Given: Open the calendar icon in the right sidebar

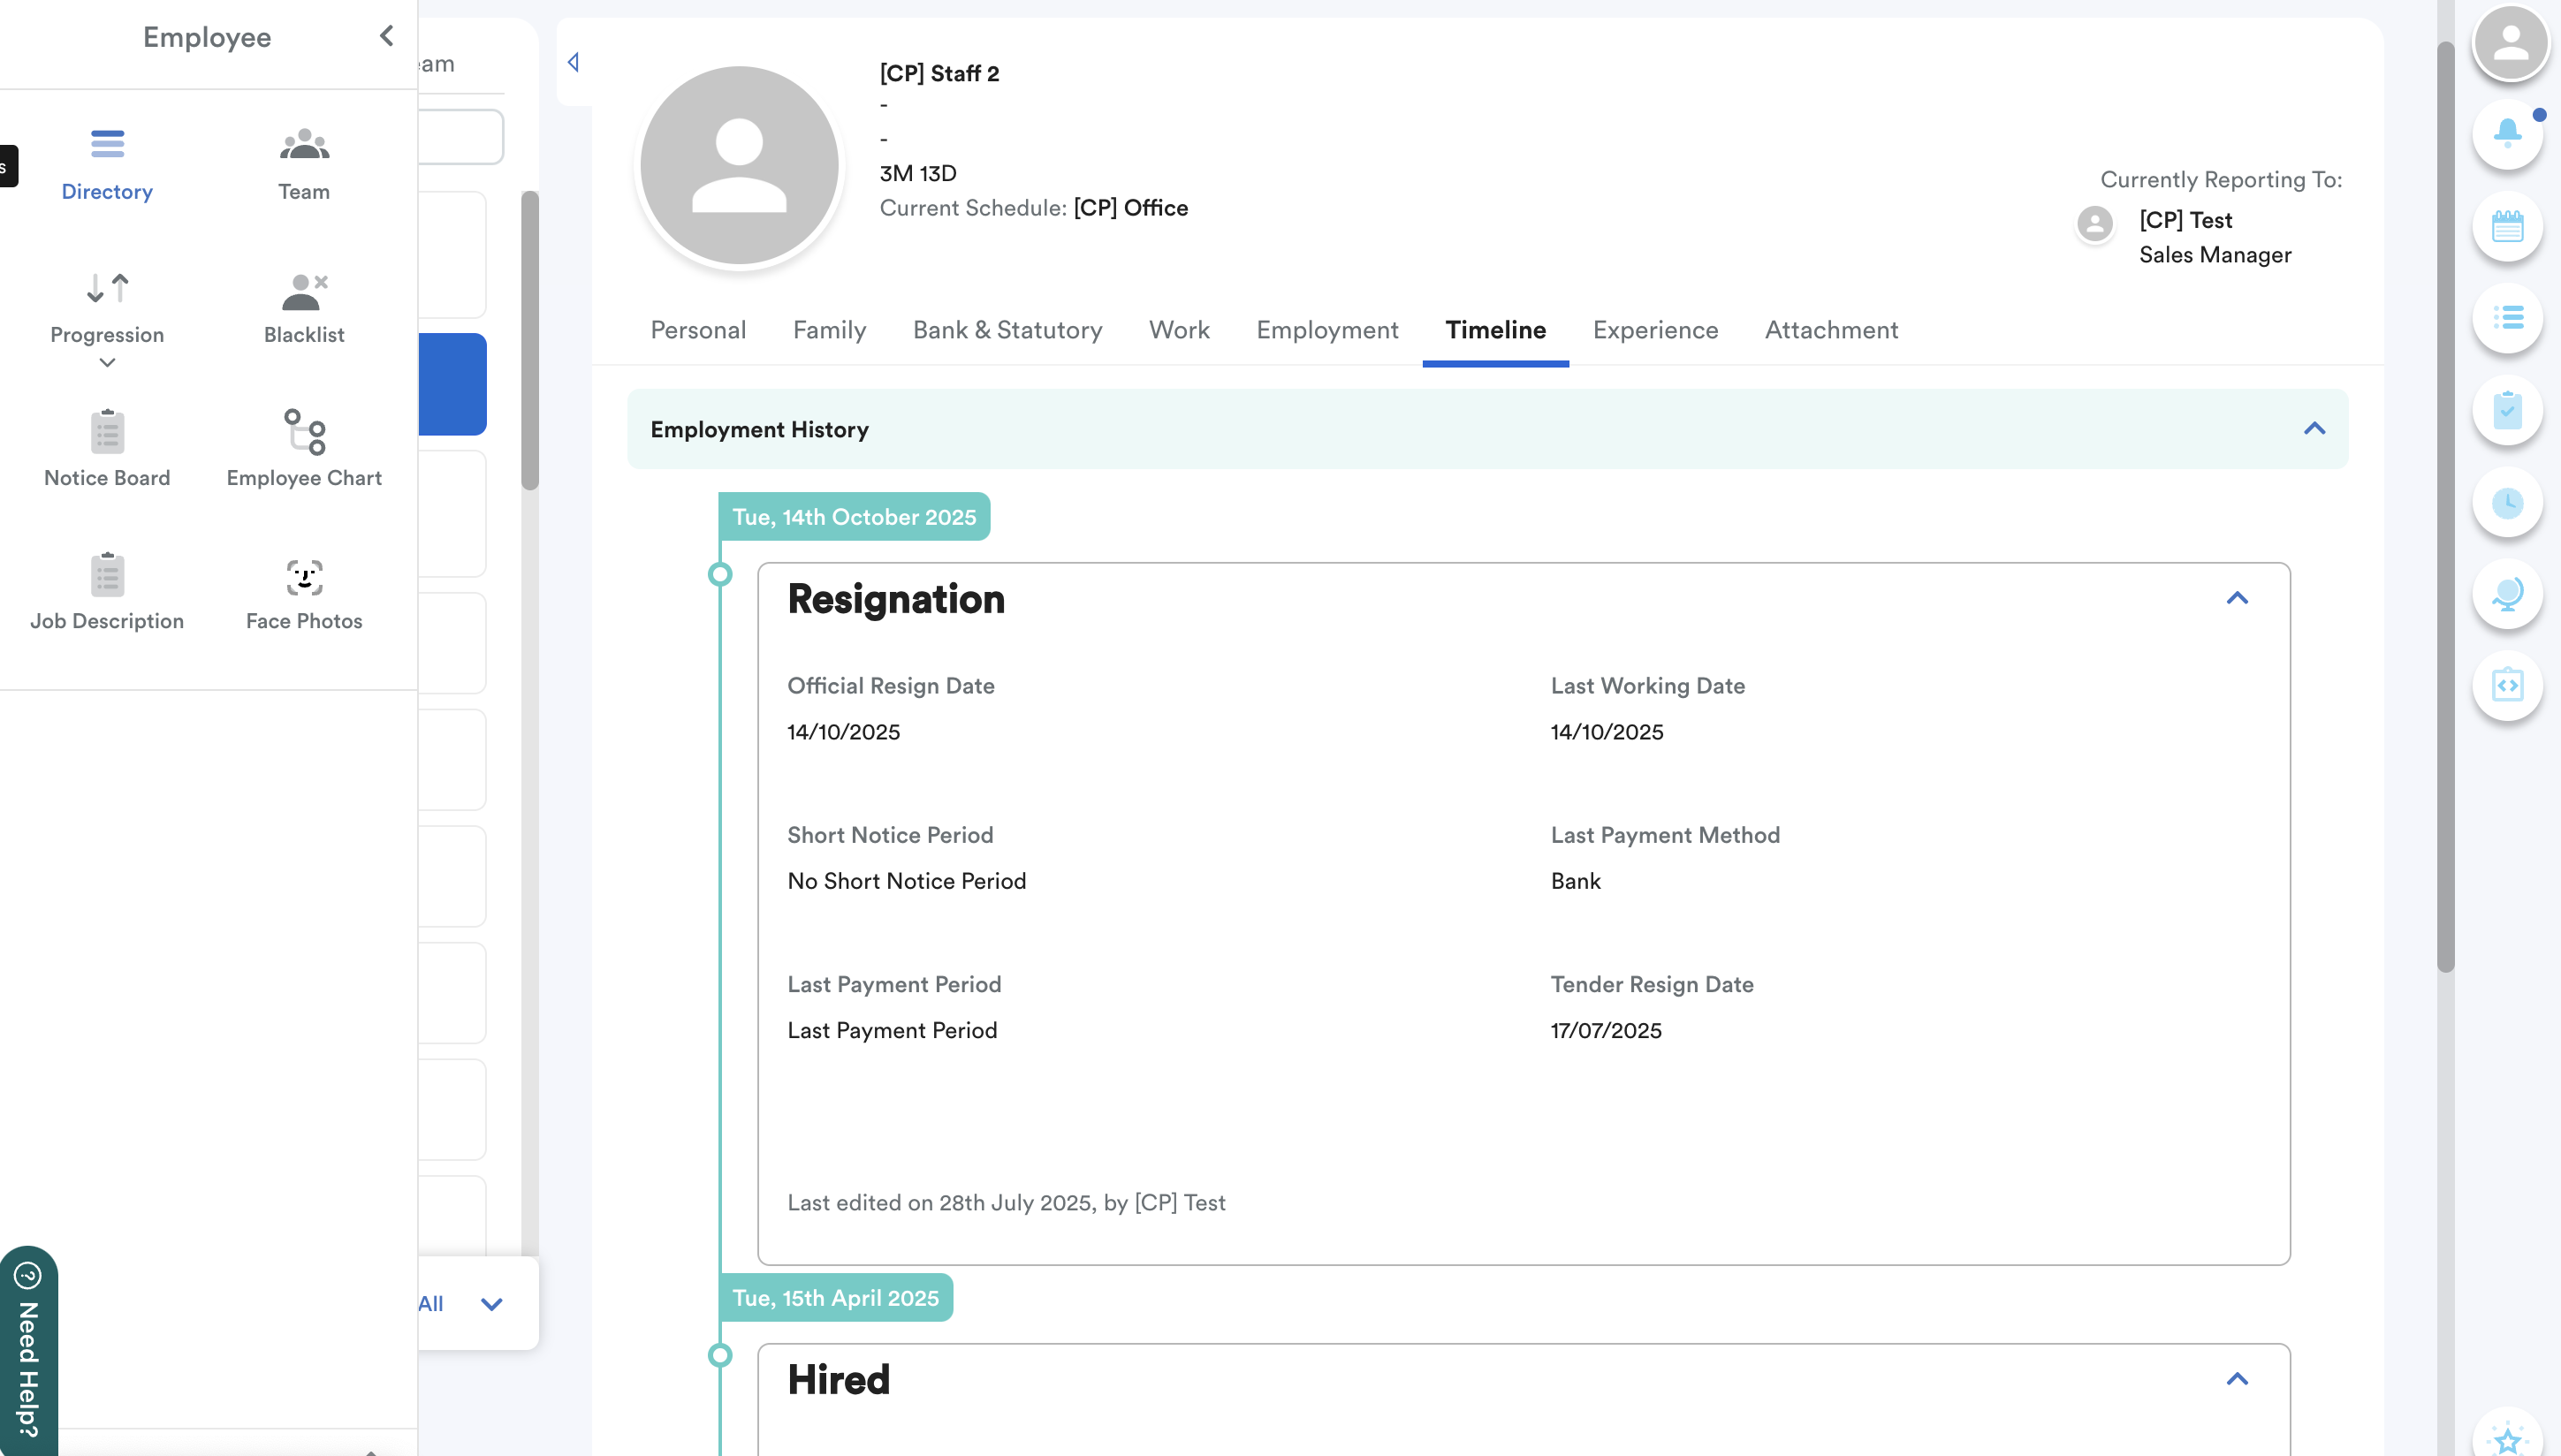Looking at the screenshot, I should (2506, 226).
